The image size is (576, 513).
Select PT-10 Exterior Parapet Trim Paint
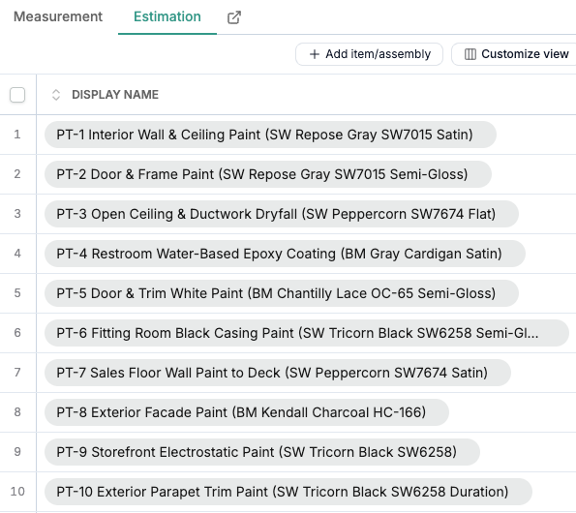288,492
